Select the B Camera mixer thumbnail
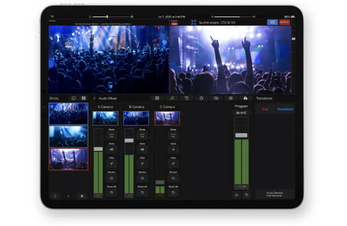Viewport: 347px width, 226px height. (136, 119)
